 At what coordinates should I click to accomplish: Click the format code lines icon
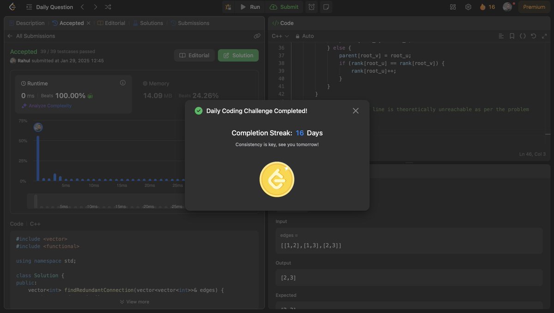[x=501, y=36]
